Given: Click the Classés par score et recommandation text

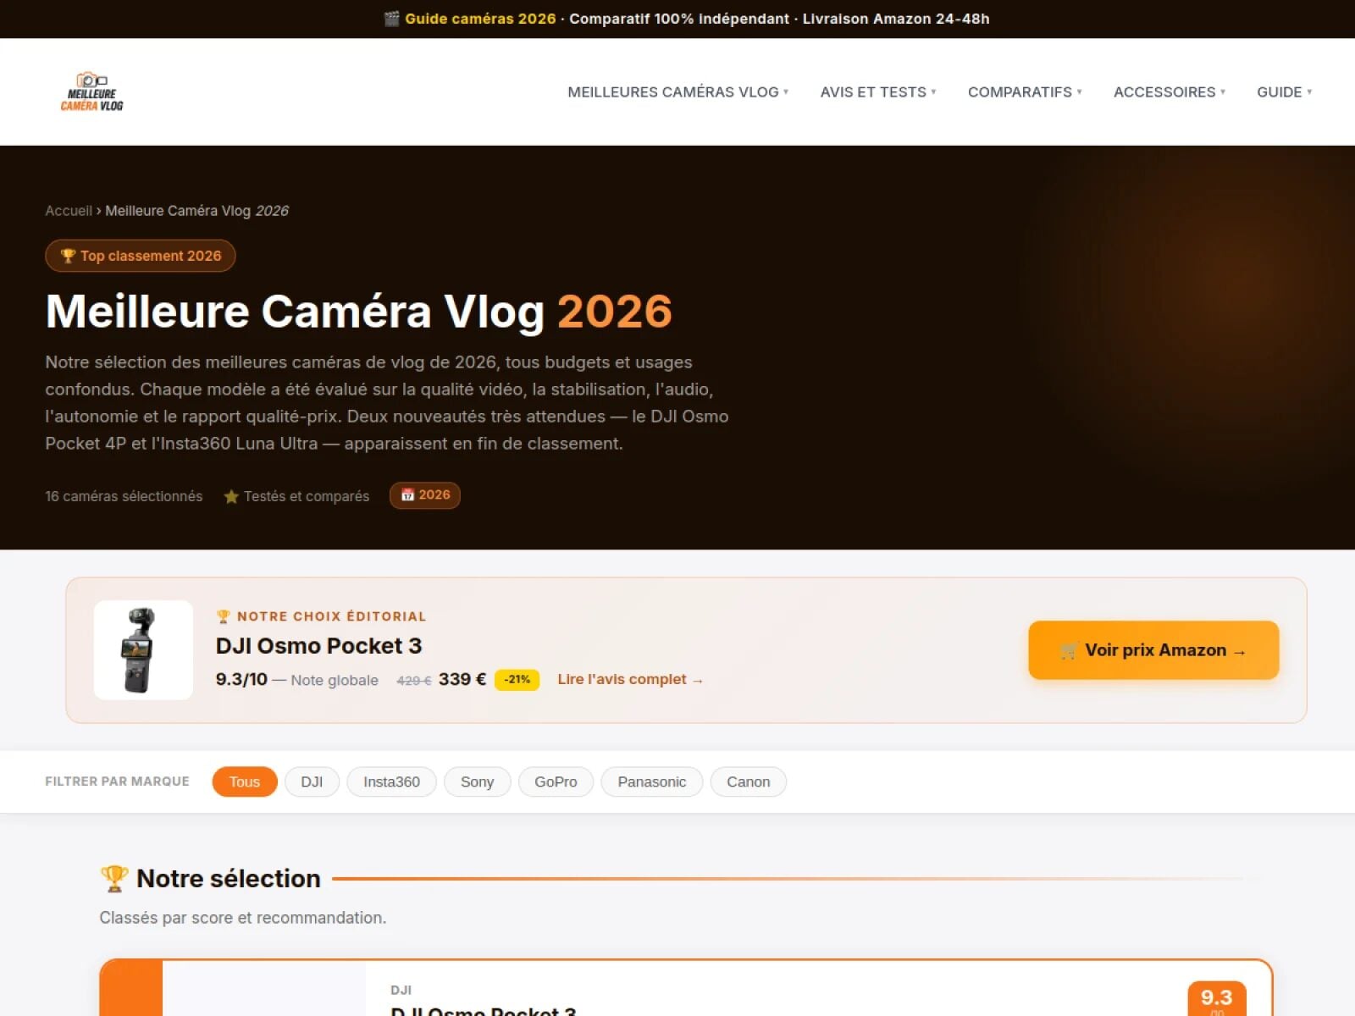Looking at the screenshot, I should click(243, 918).
